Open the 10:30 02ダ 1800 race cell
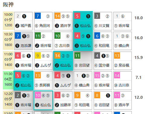The height and width of the screenshot is (114, 145). tap(8, 41)
